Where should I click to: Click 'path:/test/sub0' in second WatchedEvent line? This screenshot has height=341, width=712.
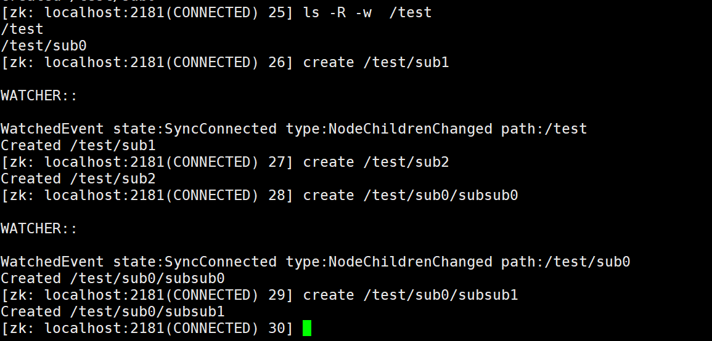[x=566, y=262]
